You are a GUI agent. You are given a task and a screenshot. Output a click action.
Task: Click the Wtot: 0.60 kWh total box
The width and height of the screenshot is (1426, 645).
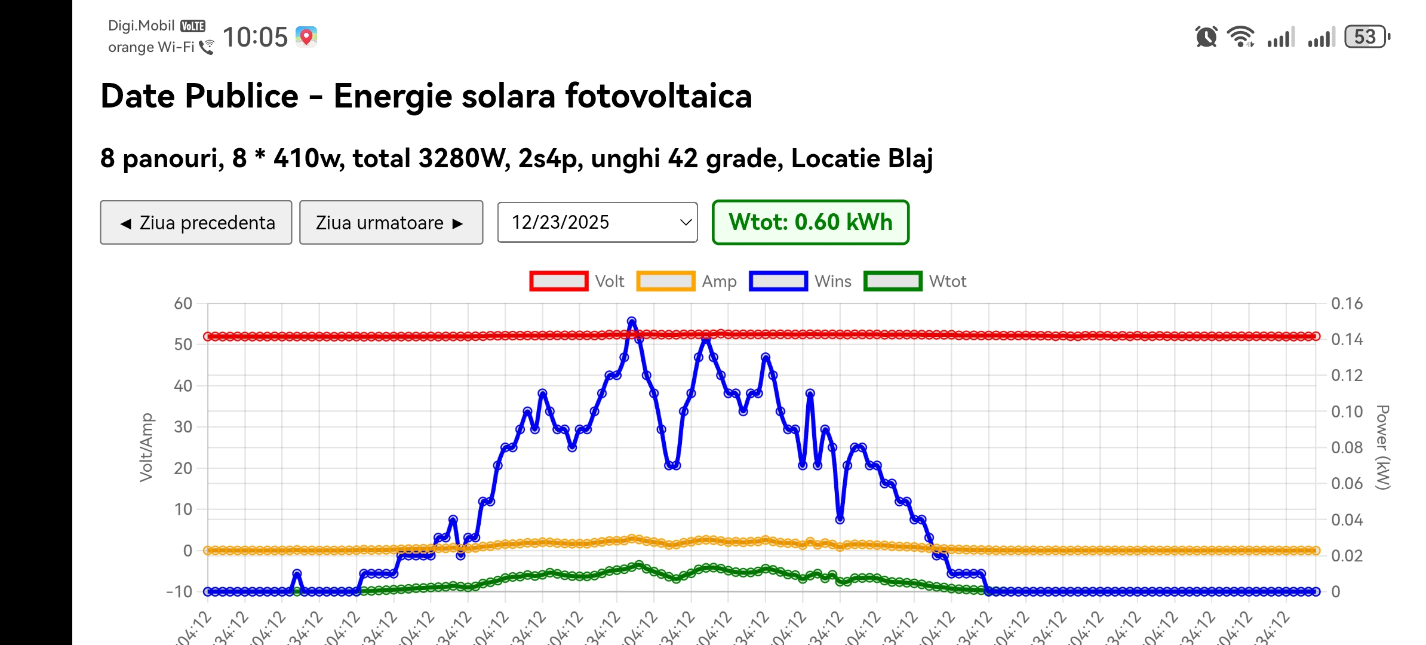(810, 222)
